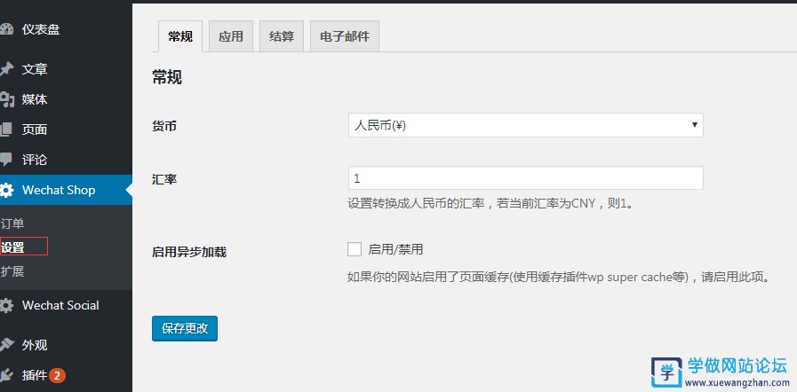Screen dimensions: 797x392
Task: Click the Dashboard gauge icon in sidebar
Action: tap(6, 29)
